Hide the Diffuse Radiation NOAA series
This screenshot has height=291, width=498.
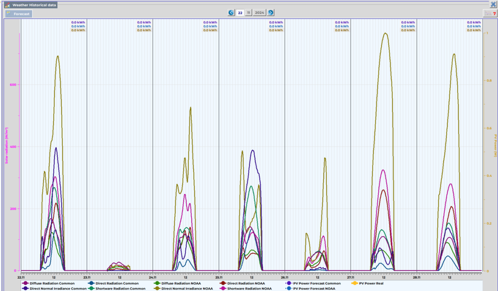pos(178,283)
